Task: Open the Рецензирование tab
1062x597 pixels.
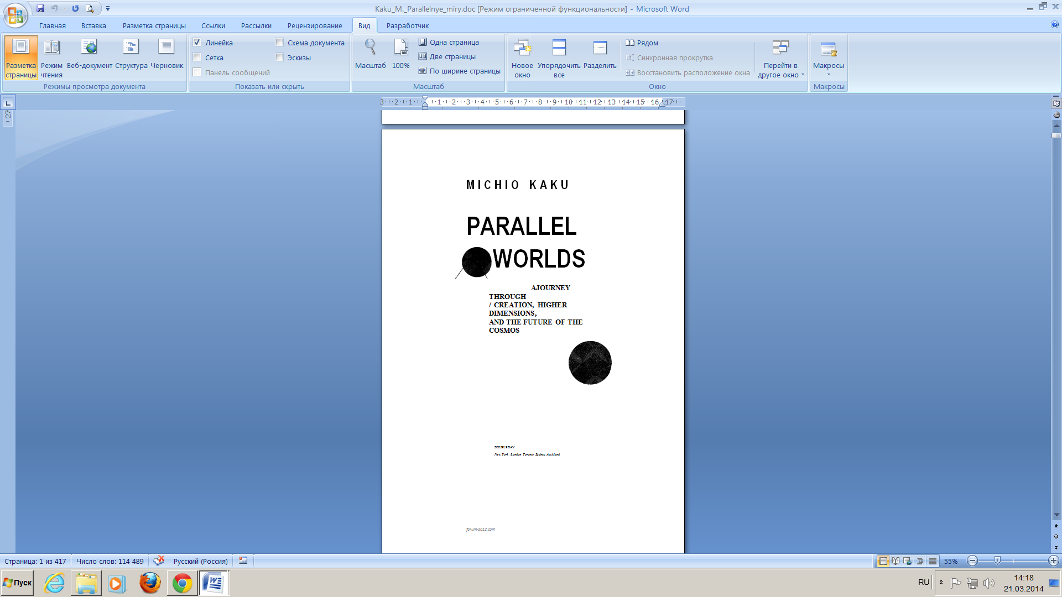Action: coord(315,25)
